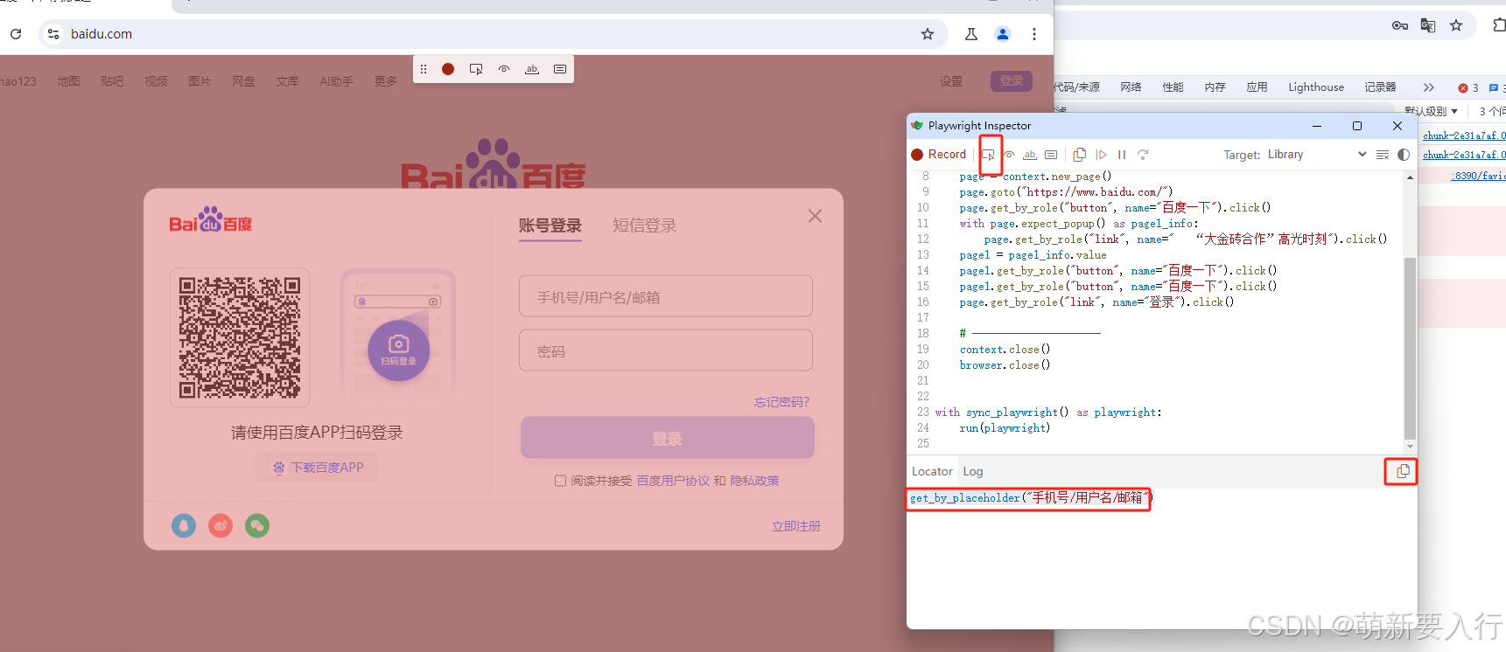Click pick locator icon on floating toolbar

point(476,69)
